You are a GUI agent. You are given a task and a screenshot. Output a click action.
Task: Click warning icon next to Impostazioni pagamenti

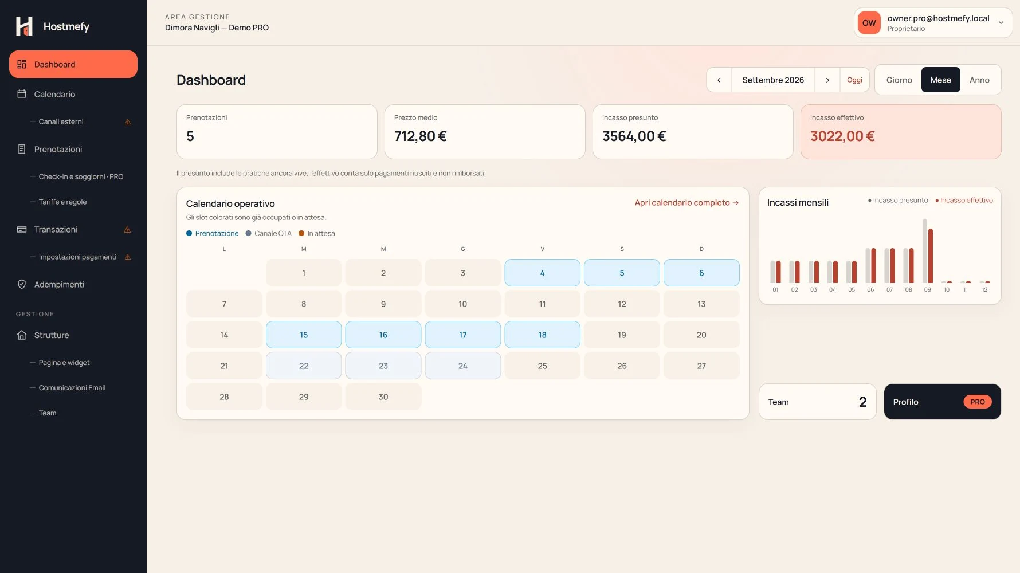click(128, 257)
